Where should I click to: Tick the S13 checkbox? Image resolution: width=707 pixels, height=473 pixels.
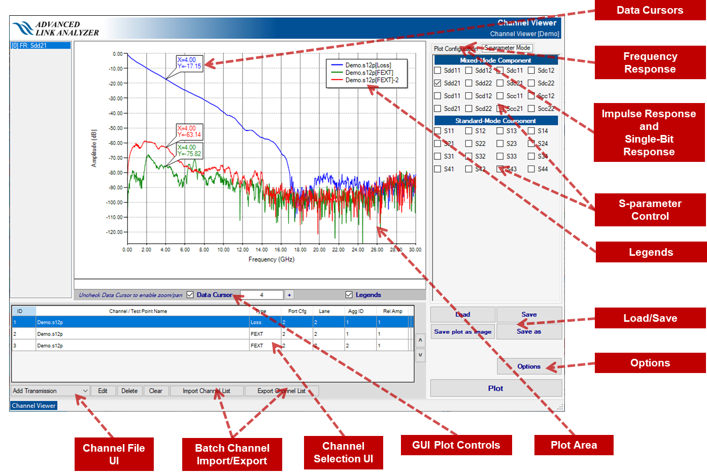(500, 131)
